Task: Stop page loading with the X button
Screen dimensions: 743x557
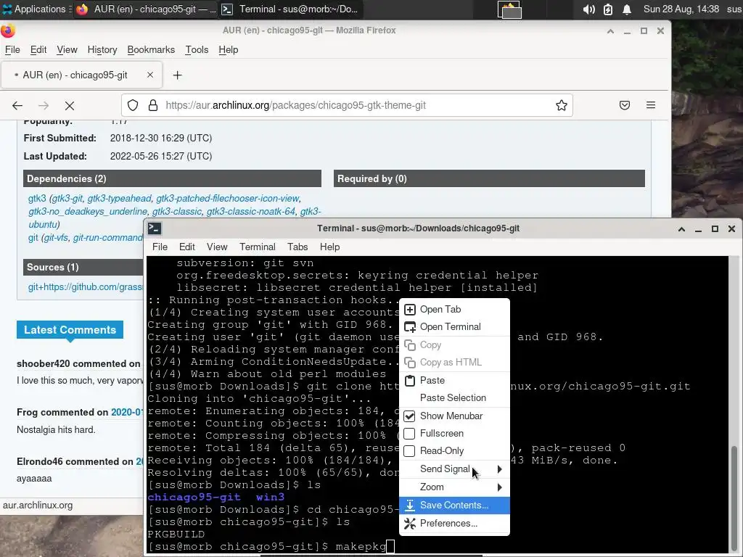Action: click(70, 106)
